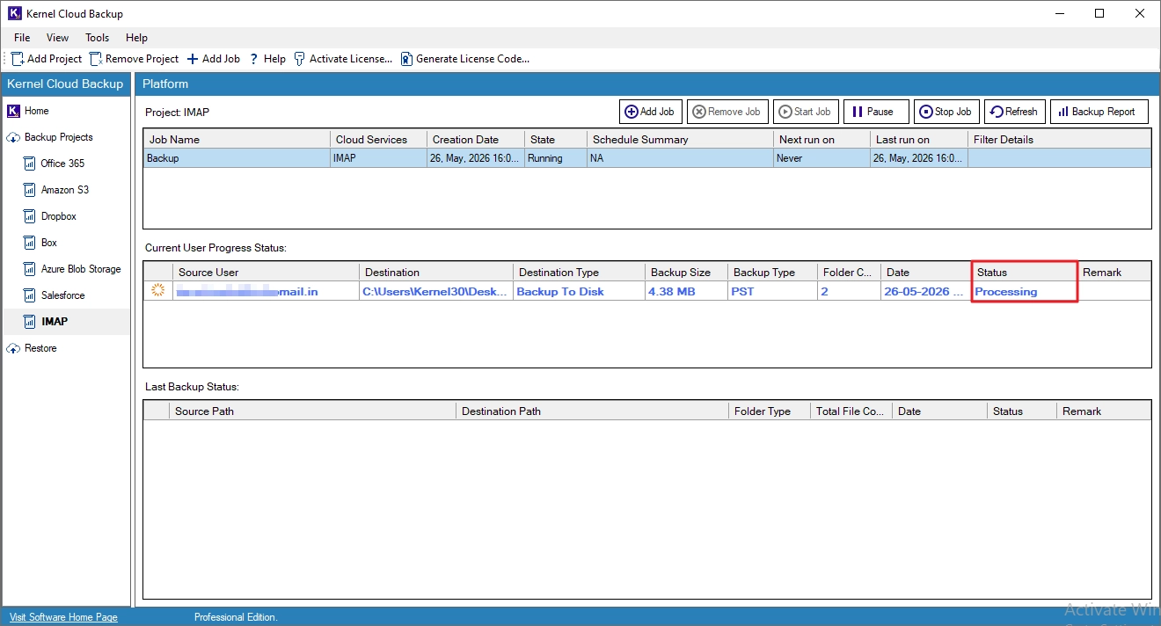1161x626 pixels.
Task: Click the Source Path column header
Action: [x=314, y=411]
